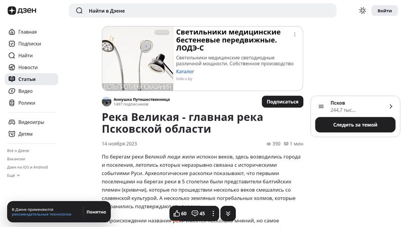Expand the Псков topic chevron
This screenshot has width=405, height=227.
pos(391,106)
